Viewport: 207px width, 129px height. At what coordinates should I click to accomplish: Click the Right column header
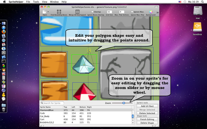point(109,107)
